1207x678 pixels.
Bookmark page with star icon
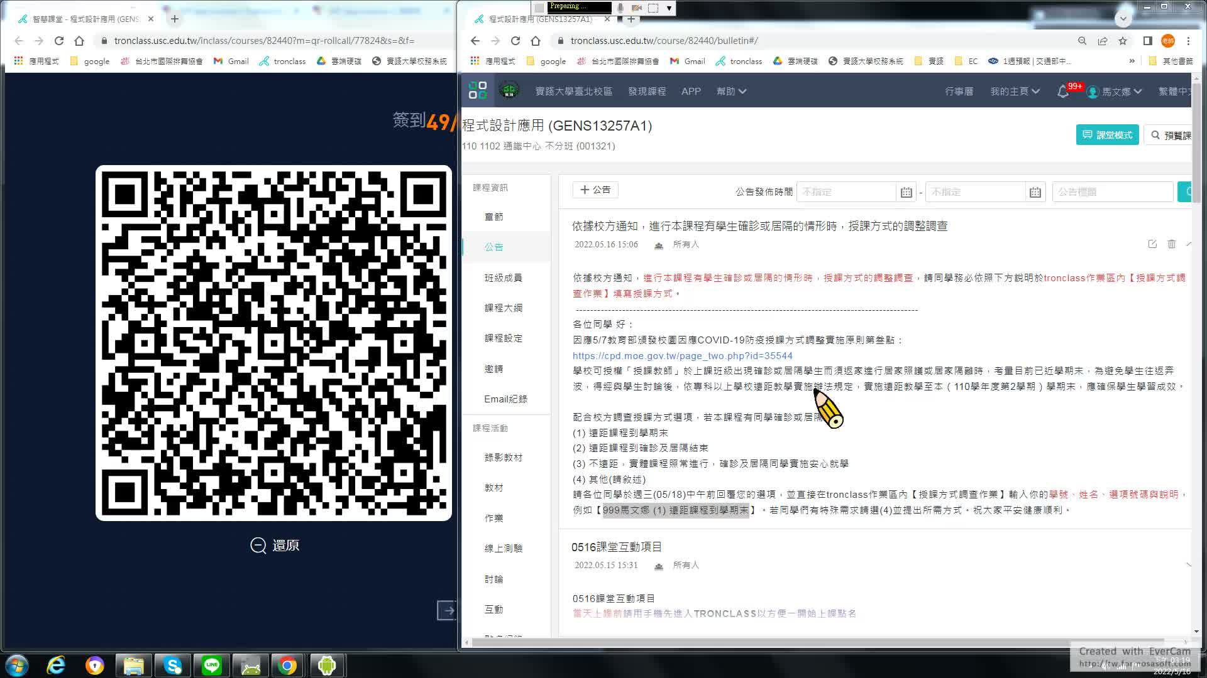pos(1123,41)
